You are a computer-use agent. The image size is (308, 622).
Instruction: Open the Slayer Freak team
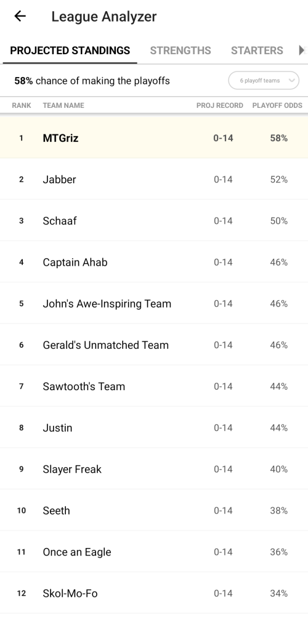click(x=154, y=469)
